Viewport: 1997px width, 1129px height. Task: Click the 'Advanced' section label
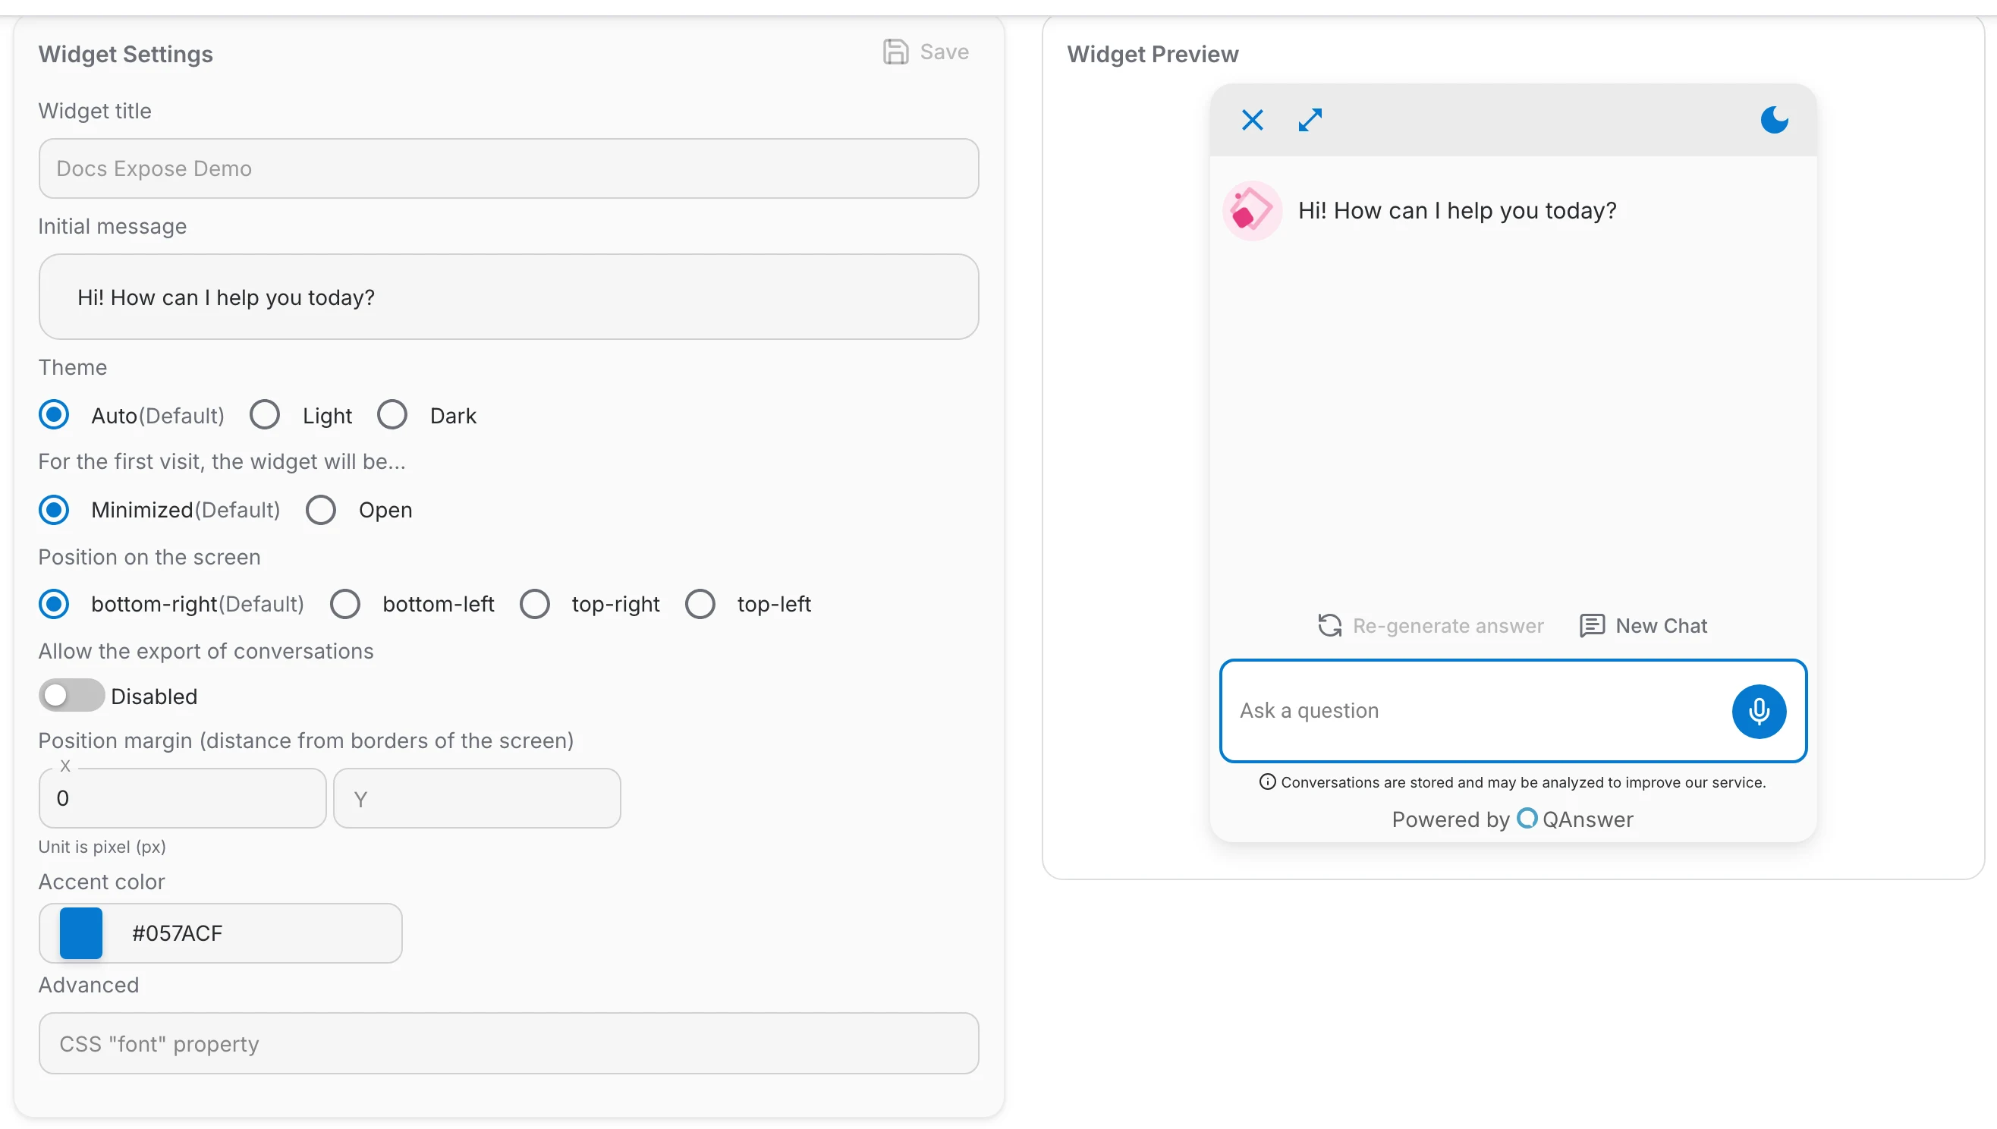[x=90, y=985]
